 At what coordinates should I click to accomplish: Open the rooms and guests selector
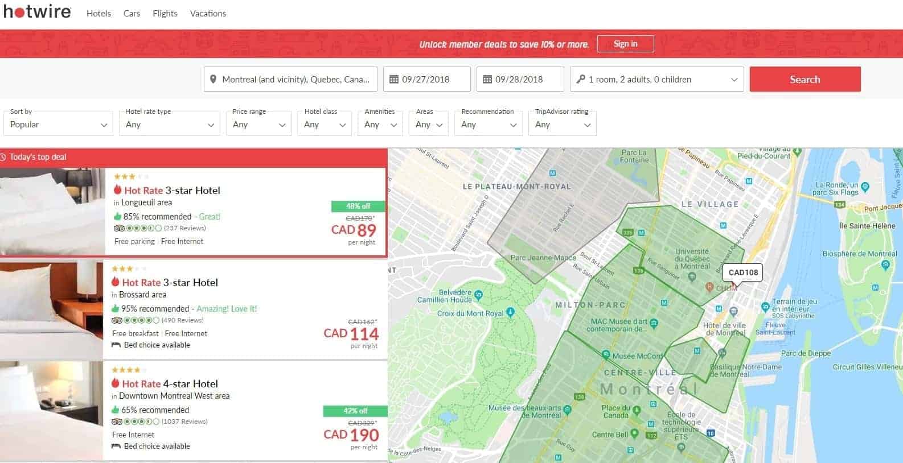click(x=656, y=80)
